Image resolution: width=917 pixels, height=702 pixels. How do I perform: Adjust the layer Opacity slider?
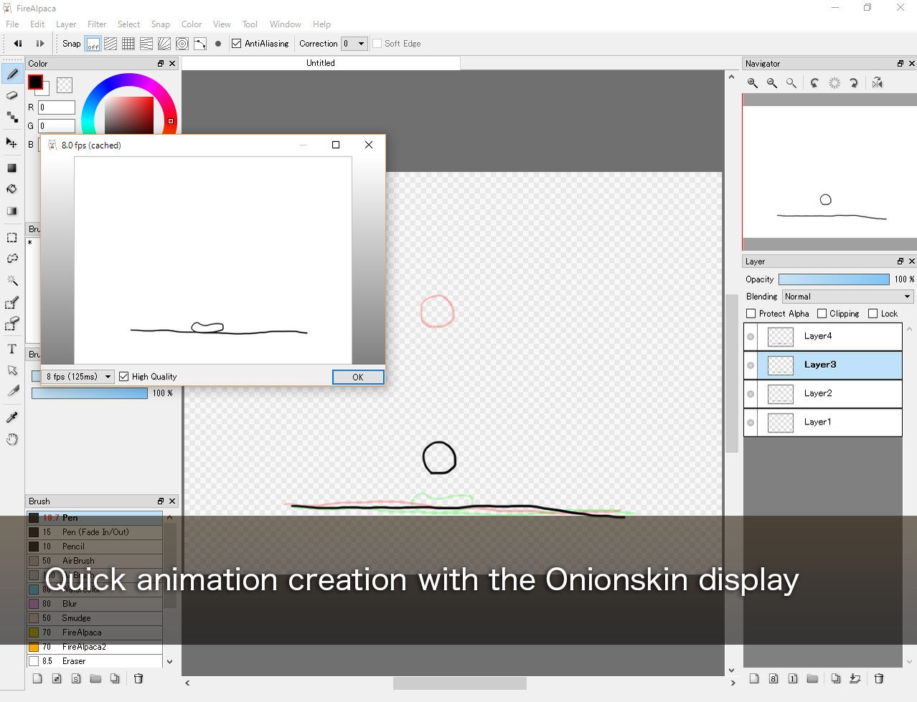[834, 279]
